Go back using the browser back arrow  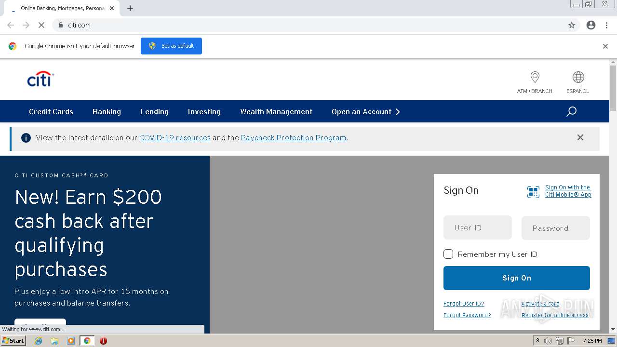11,25
